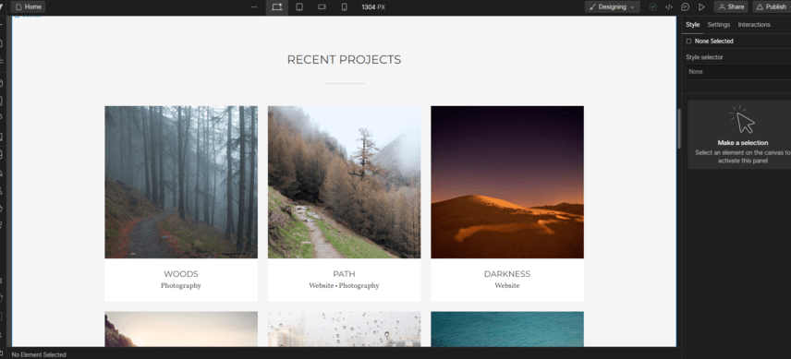This screenshot has width=791, height=359.
Task: Select the desktop base breakpoint icon
Action: [277, 7]
